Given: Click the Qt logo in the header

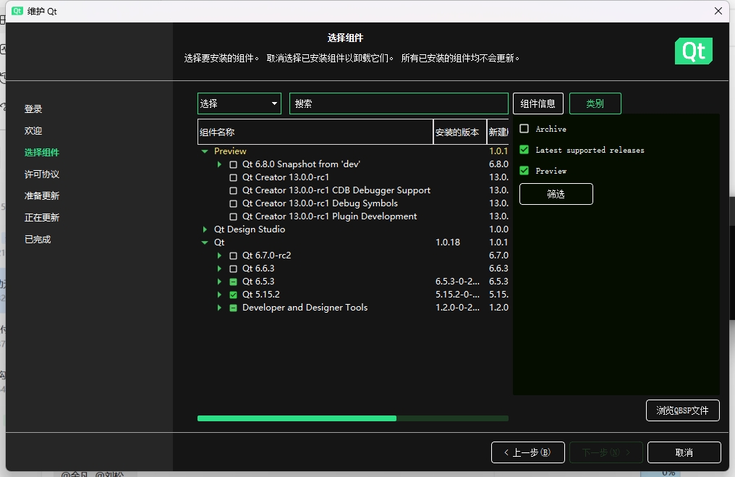Looking at the screenshot, I should pyautogui.click(x=693, y=51).
